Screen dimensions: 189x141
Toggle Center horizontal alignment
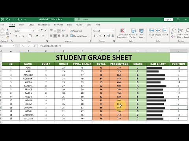(55, 36)
